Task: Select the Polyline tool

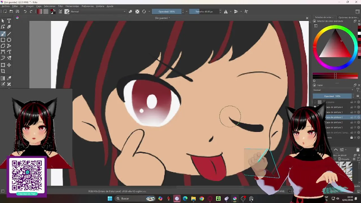Action: [9, 46]
